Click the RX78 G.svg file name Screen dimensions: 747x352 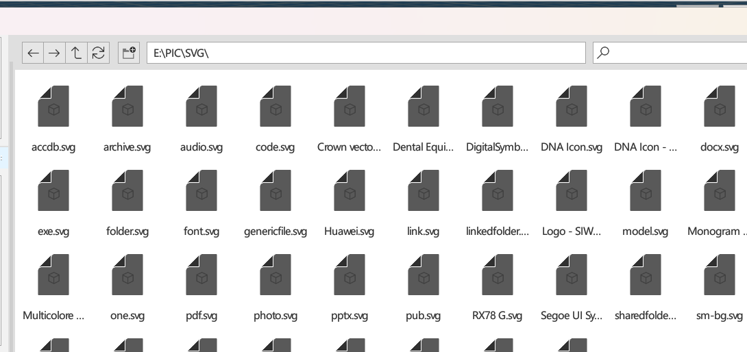coord(498,316)
